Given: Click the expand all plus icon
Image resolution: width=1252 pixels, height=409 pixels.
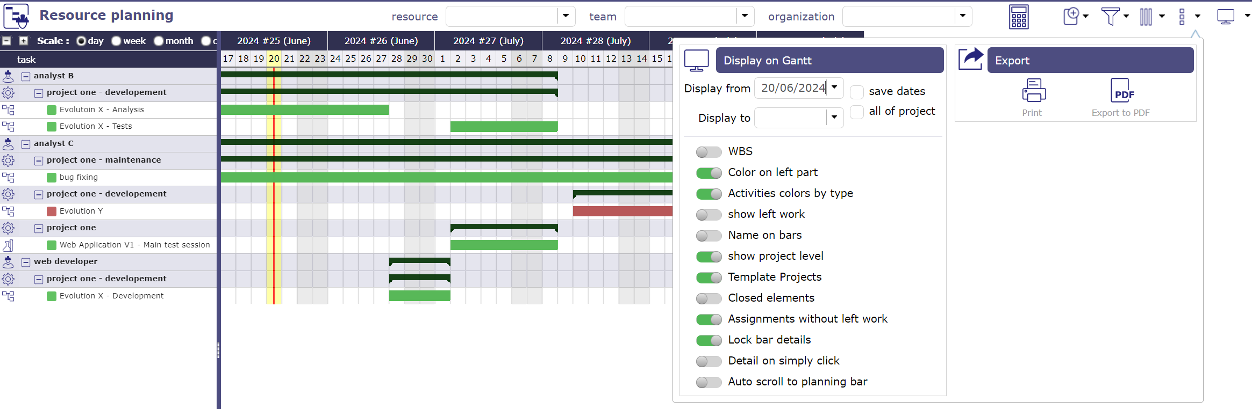Looking at the screenshot, I should pyautogui.click(x=24, y=41).
